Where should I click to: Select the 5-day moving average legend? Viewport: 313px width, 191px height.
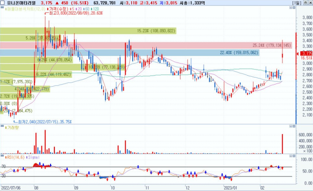[x=72, y=9]
